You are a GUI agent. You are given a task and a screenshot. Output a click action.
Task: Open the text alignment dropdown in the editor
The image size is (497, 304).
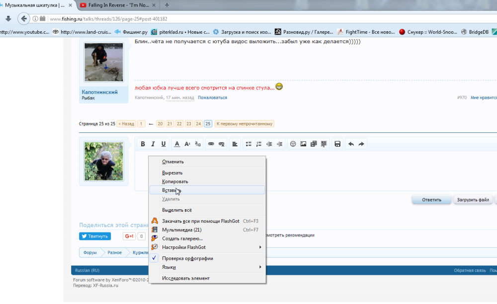point(235,144)
